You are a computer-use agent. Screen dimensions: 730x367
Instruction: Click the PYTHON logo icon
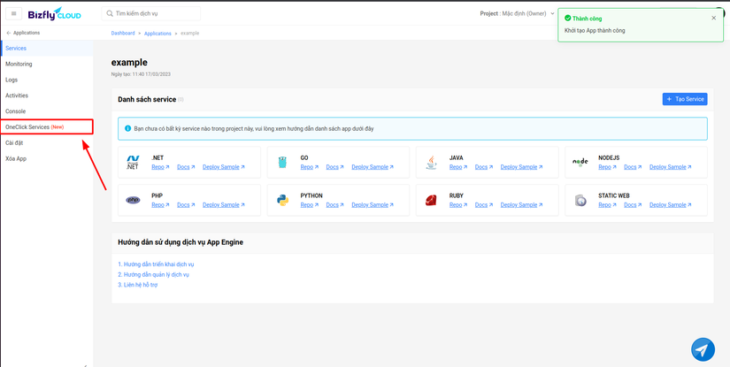(282, 200)
